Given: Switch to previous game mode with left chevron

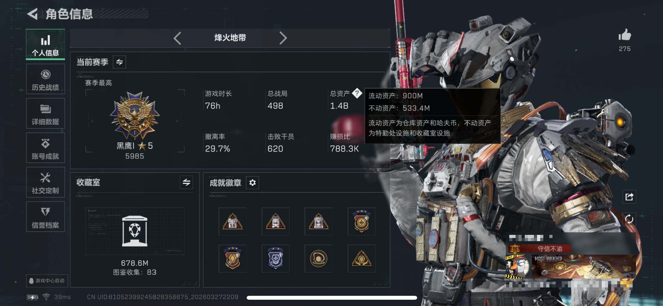Looking at the screenshot, I should pyautogui.click(x=178, y=38).
